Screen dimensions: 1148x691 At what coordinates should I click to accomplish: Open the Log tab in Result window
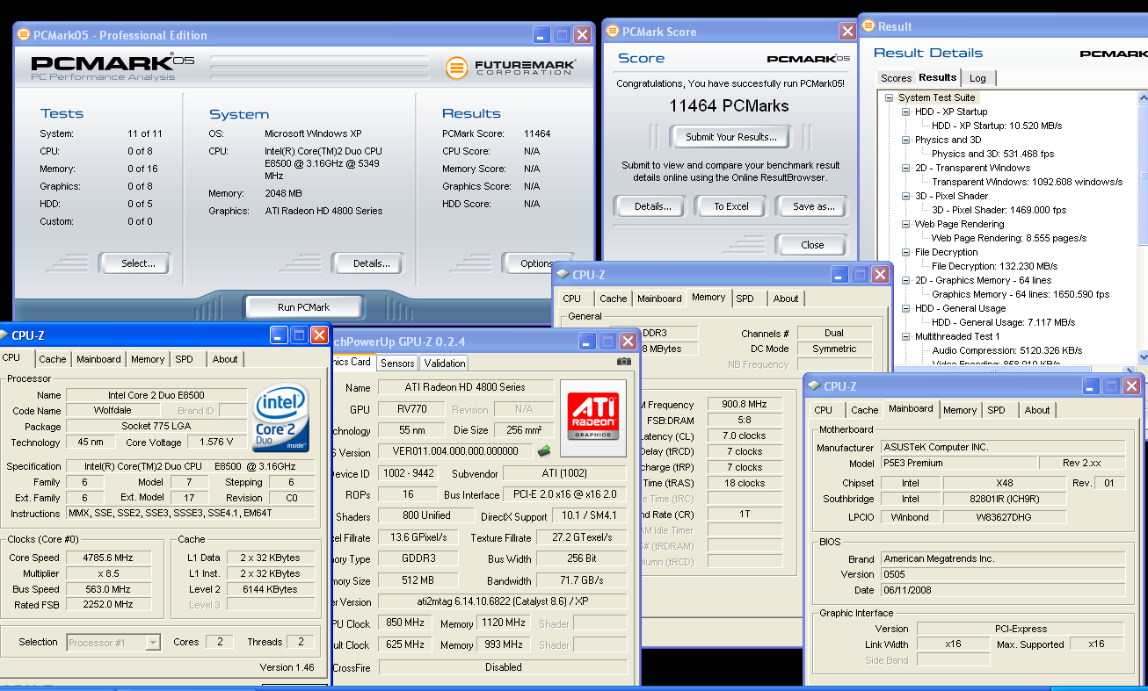[x=977, y=78]
